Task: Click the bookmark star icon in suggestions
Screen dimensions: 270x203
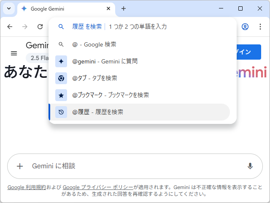Action: coord(61,95)
